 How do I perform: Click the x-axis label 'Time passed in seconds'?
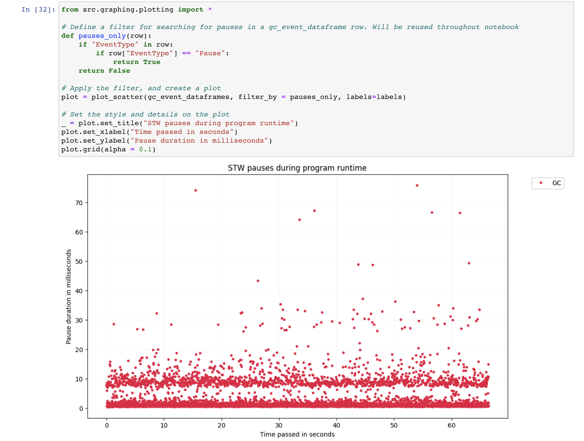(297, 435)
